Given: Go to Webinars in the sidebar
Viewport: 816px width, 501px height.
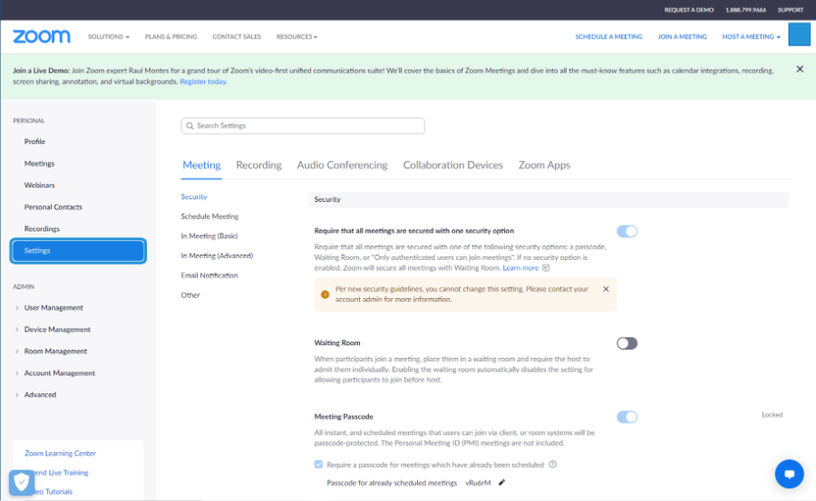Looking at the screenshot, I should coord(40,185).
